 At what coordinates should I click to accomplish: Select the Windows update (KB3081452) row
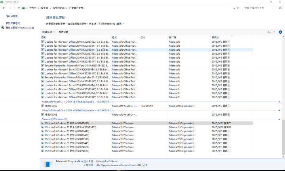[x=146, y=135]
